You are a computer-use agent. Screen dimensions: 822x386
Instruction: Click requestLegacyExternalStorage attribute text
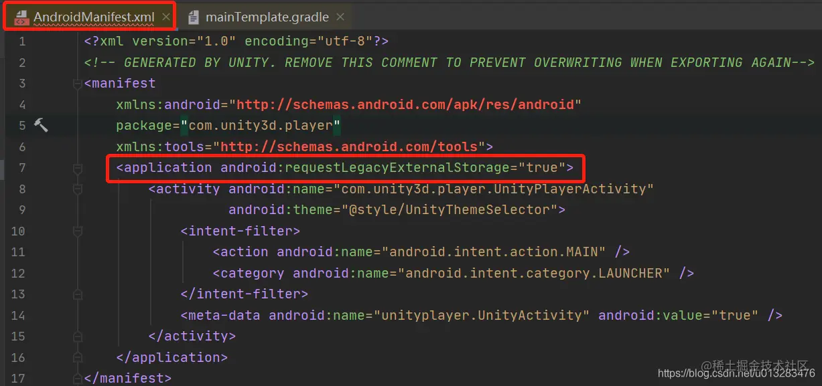[399, 167]
